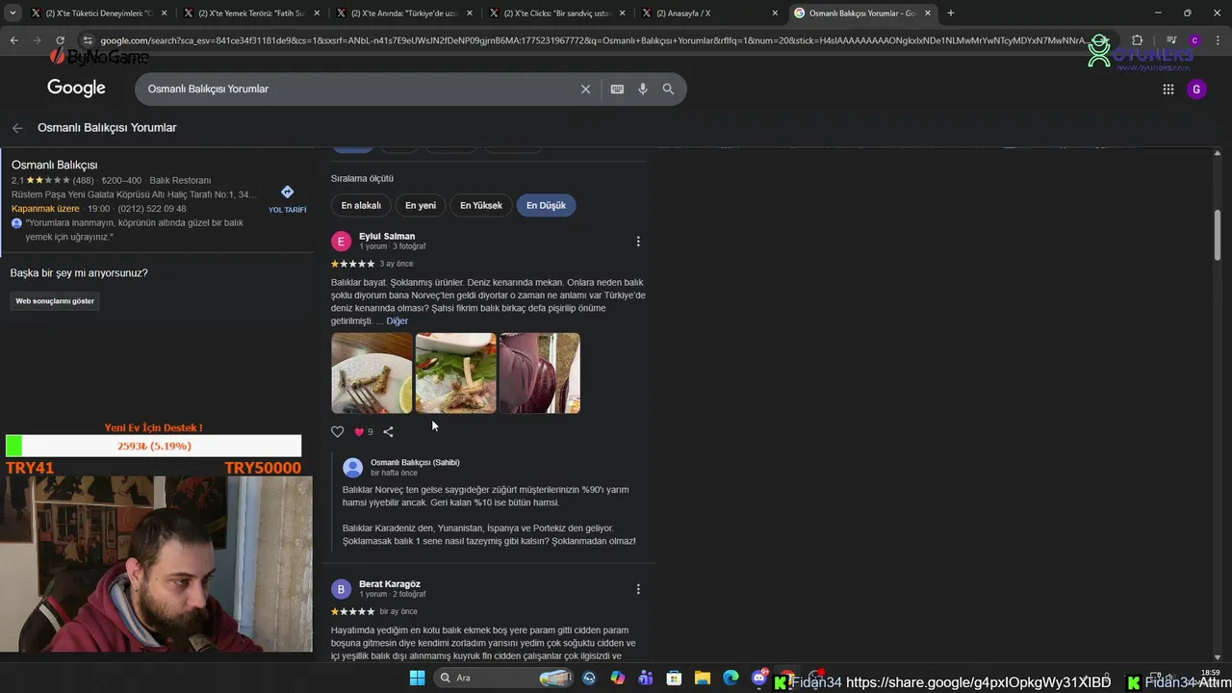Open Microsoft Store from the taskbar
Screen dimensions: 1232x693
(674, 678)
